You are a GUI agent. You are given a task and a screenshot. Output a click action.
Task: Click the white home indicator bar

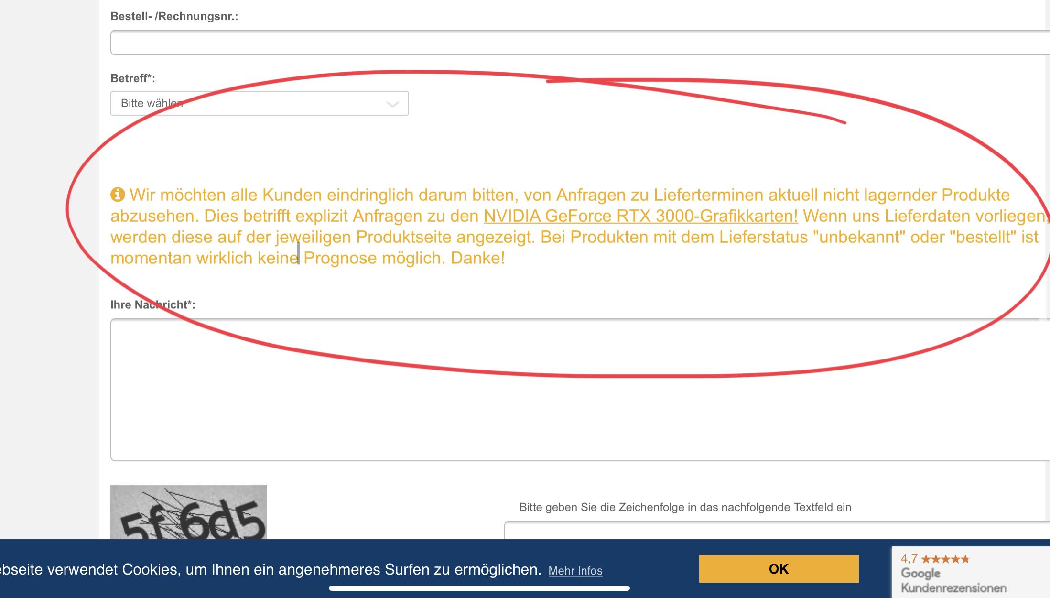pyautogui.click(x=479, y=588)
